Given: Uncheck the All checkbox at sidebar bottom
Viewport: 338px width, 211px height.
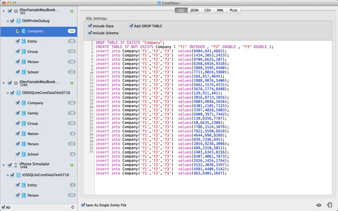Looking at the screenshot, I should 3,207.
